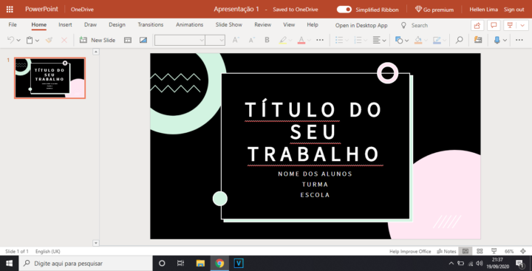Decrease font size with smaller A
The width and height of the screenshot is (532, 271).
point(251,40)
